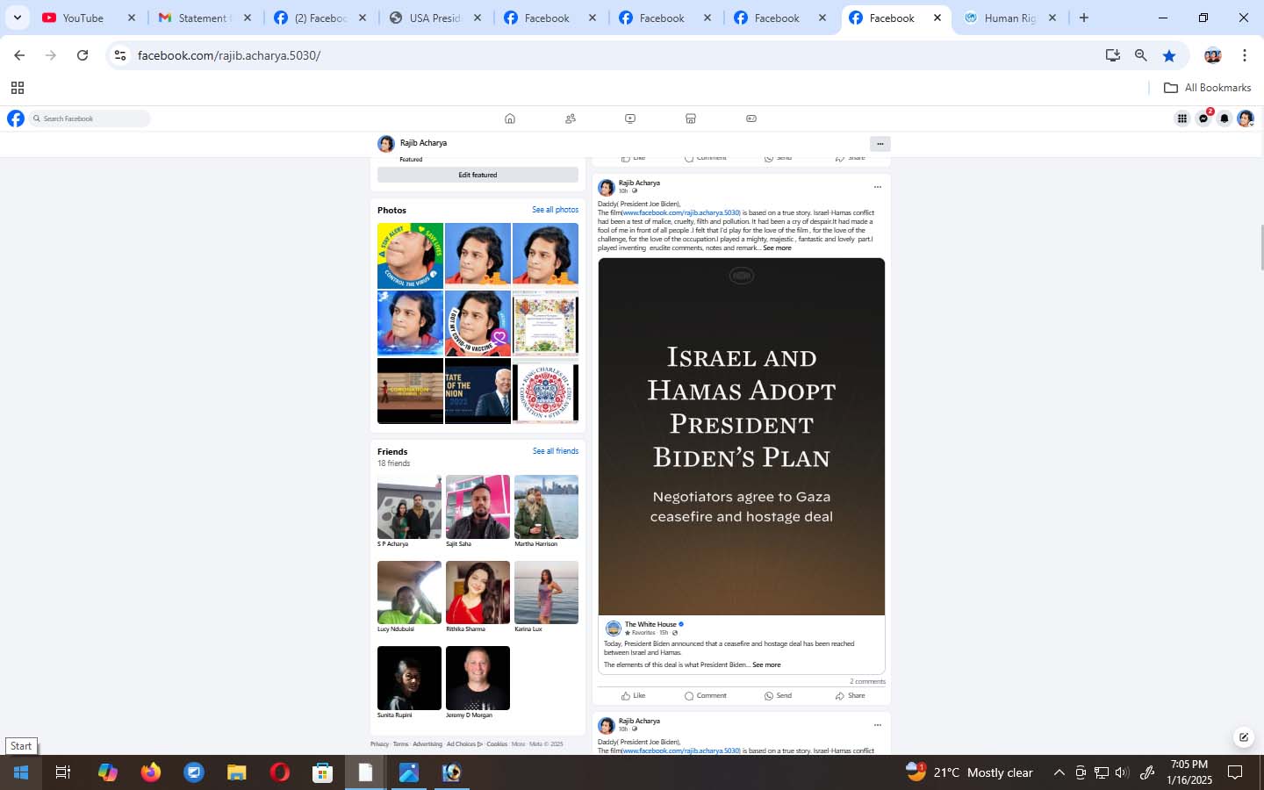Comment on the White House shared post
Viewport: 1264px width, 790px height.
tap(706, 695)
